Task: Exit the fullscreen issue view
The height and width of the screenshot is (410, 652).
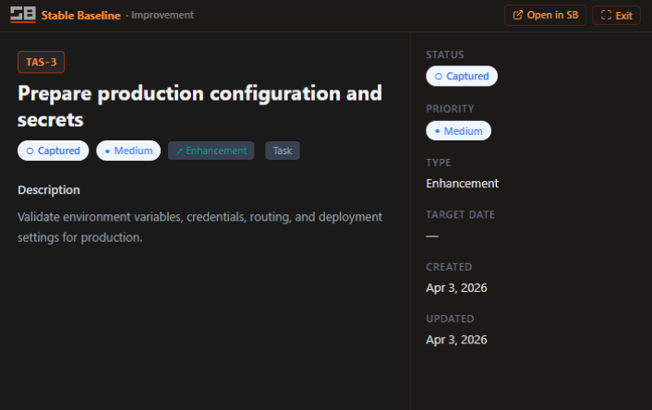Action: point(617,16)
